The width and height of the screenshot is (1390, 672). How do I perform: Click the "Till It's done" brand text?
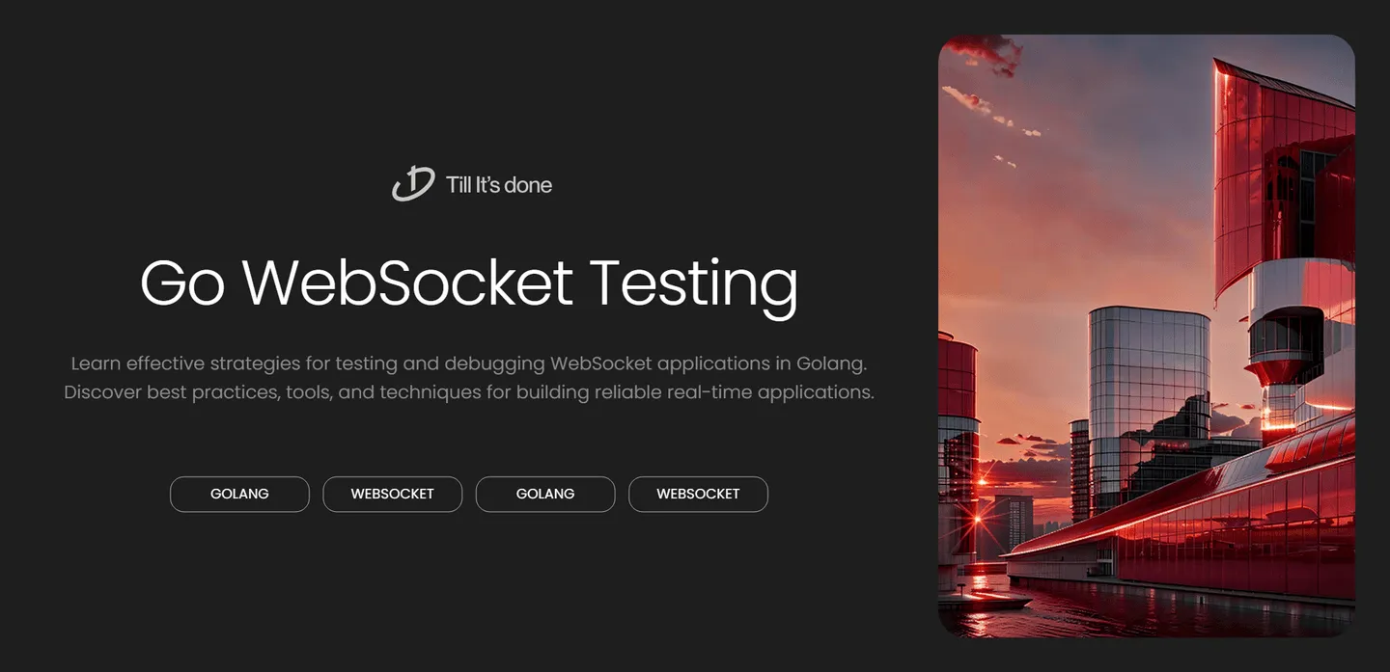[x=498, y=185]
